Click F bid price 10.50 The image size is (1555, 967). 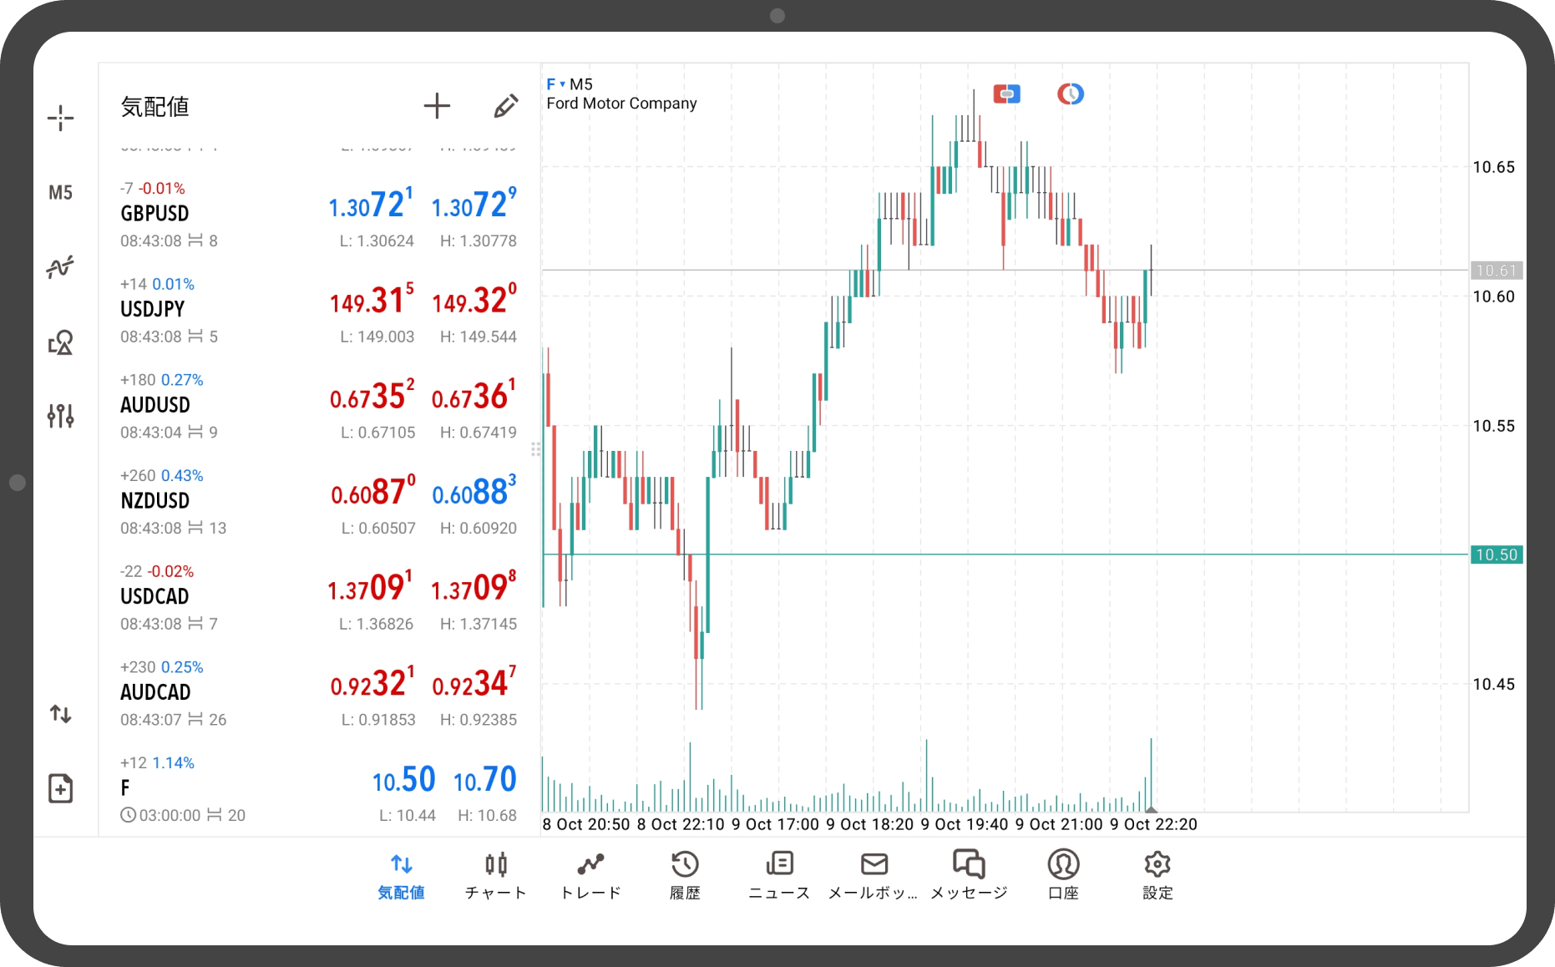pyautogui.click(x=403, y=780)
